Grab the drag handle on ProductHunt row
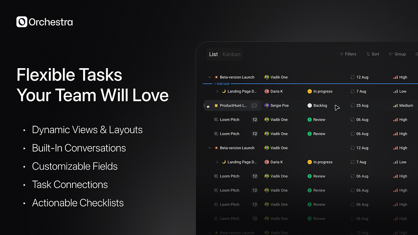Image resolution: width=418 pixels, height=235 pixels. pos(204,105)
